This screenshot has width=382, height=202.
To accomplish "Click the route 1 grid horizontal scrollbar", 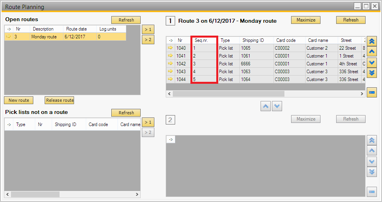I will coord(228,94).
